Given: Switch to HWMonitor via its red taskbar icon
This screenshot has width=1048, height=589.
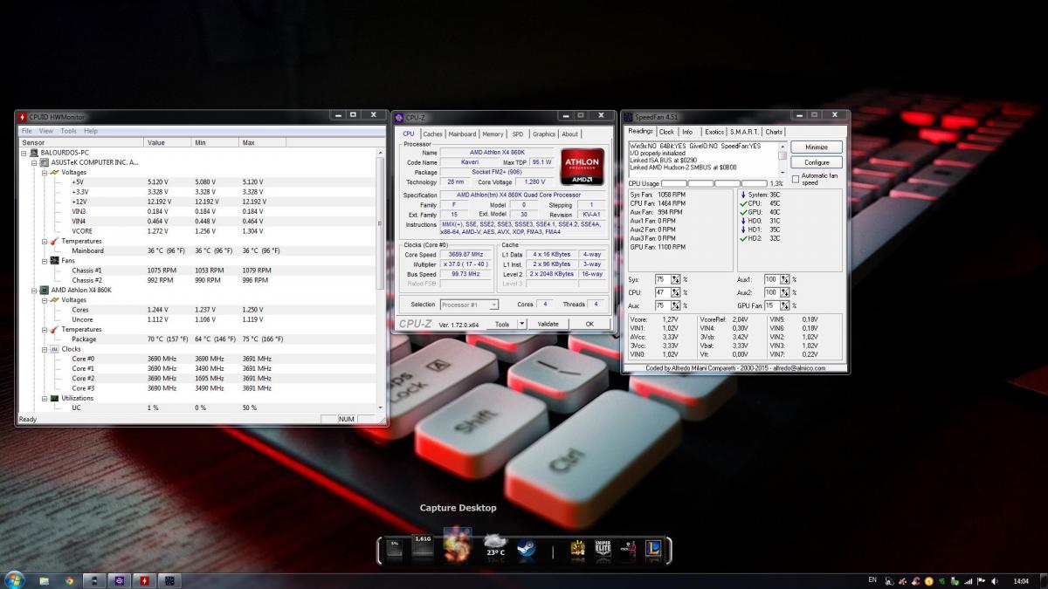Looking at the screenshot, I should (x=143, y=581).
